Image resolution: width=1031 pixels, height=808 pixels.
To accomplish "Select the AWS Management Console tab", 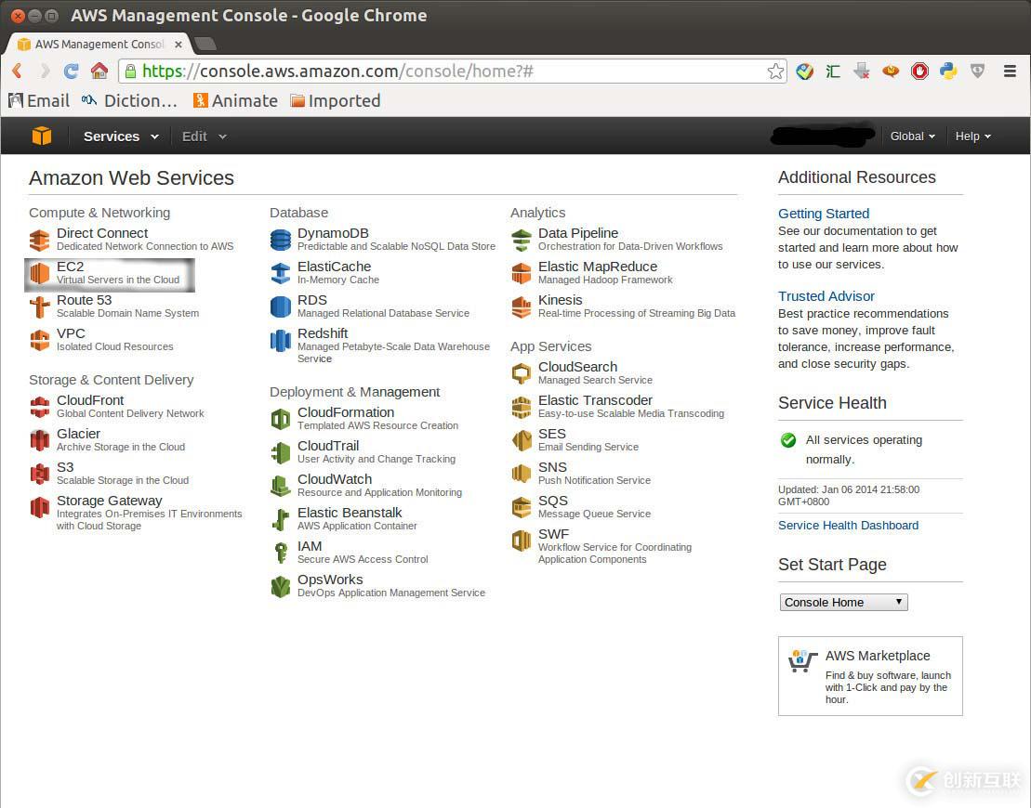I will point(99,44).
